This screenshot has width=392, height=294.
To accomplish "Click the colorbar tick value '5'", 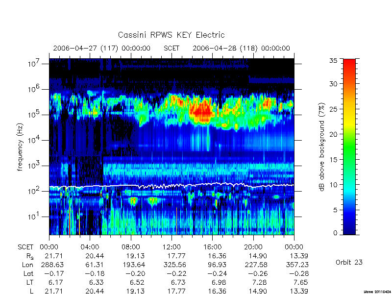I will tap(335, 210).
